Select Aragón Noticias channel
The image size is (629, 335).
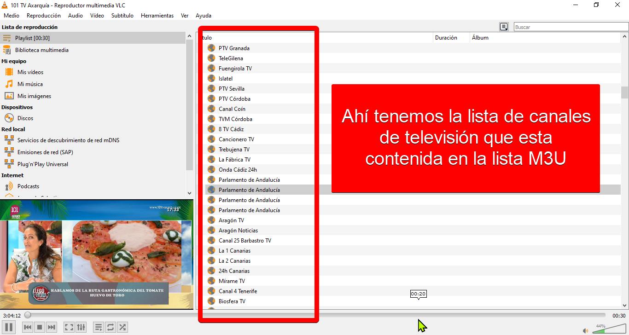(238, 230)
